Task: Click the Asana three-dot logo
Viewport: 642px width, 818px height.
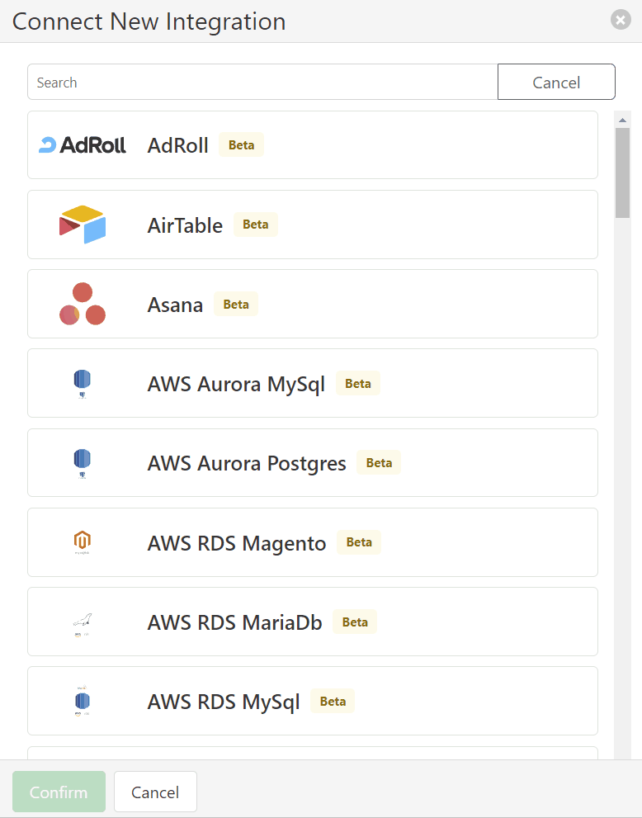Action: (83, 304)
